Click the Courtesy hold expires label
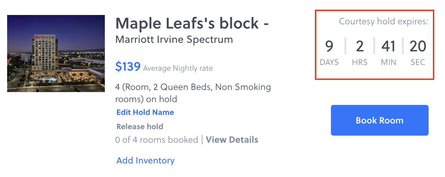 pyautogui.click(x=383, y=21)
